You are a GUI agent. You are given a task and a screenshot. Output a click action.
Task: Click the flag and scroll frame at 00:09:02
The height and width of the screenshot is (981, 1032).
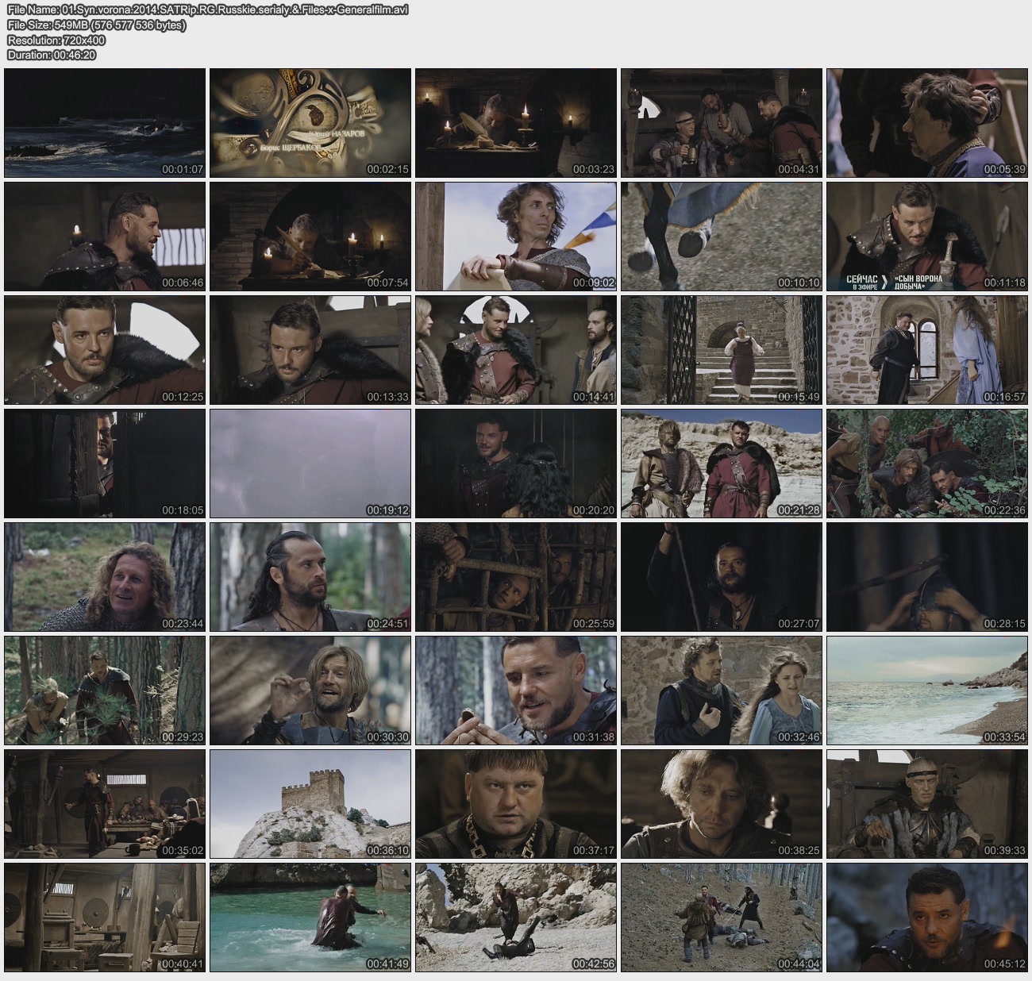(x=516, y=237)
